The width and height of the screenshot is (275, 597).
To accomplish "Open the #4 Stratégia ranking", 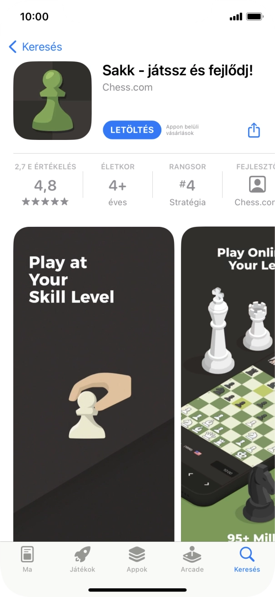I will pyautogui.click(x=187, y=185).
